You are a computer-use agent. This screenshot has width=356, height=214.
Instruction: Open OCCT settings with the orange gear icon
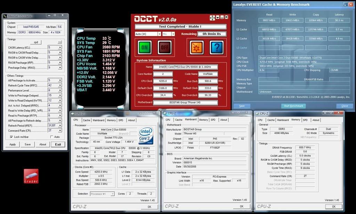coord(196,48)
